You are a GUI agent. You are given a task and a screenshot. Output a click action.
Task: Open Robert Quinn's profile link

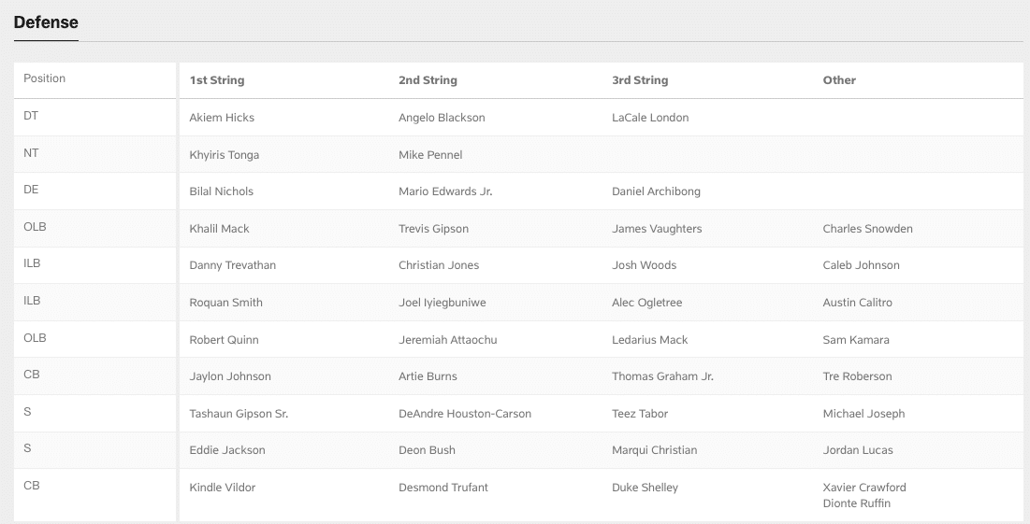(x=224, y=340)
